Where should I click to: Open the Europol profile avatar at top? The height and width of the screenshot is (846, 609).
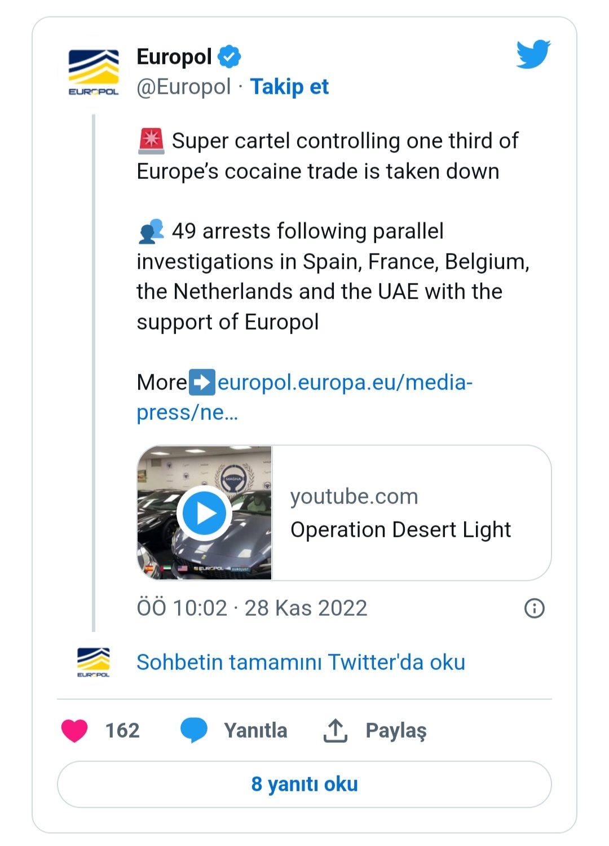pos(94,72)
